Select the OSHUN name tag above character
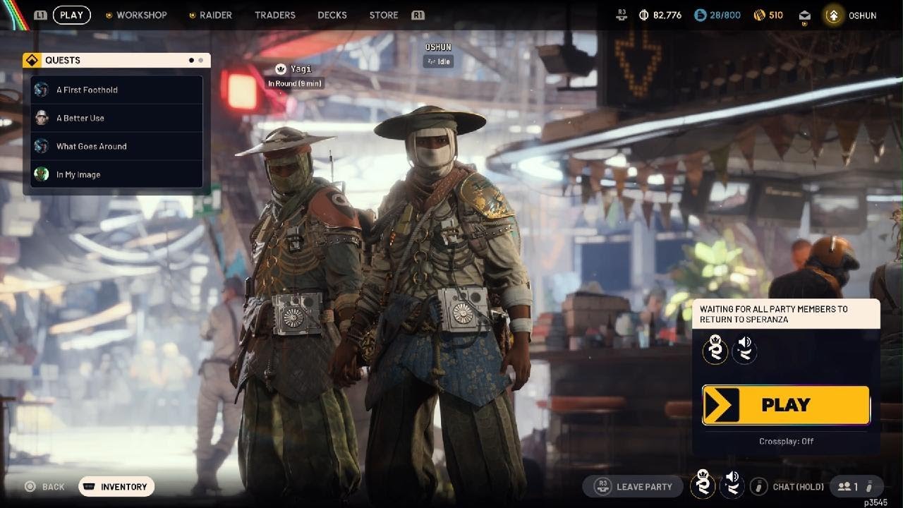903x508 pixels. click(438, 47)
